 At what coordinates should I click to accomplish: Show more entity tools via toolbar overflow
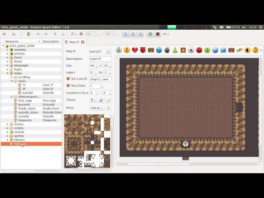click(261, 50)
